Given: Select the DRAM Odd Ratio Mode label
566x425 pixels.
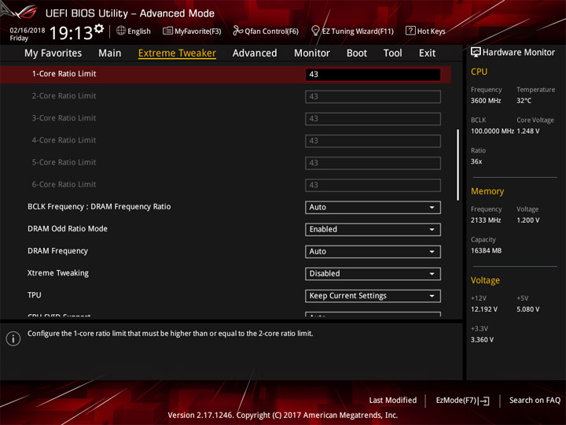Looking at the screenshot, I should 68,229.
